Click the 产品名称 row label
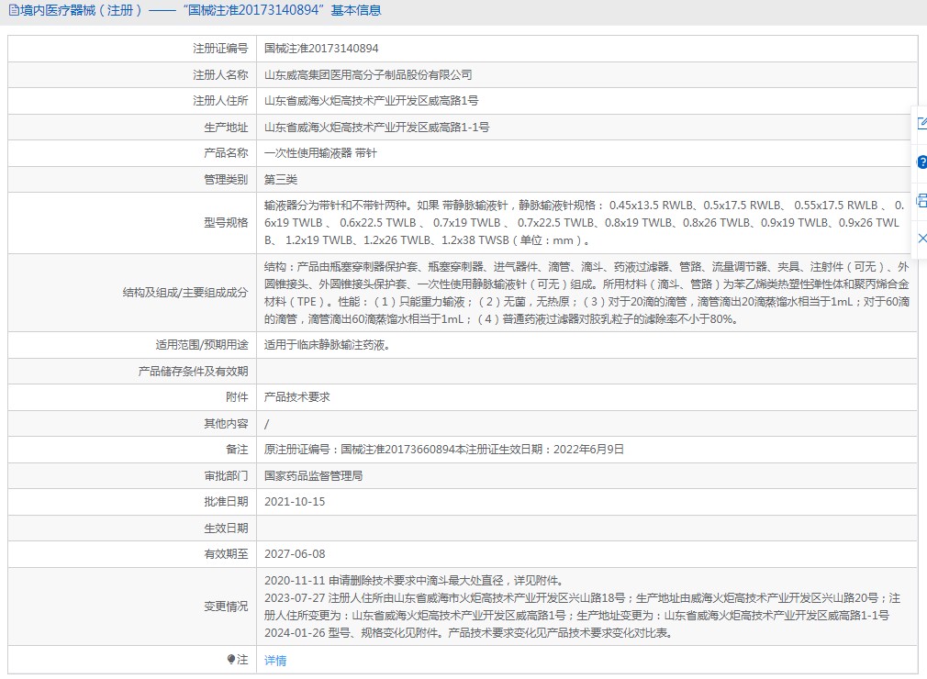 226,153
